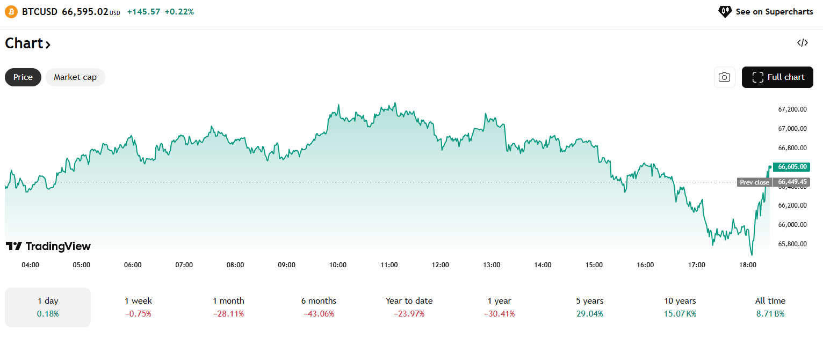823x338 pixels.
Task: Switch to the 10 years range
Action: click(x=680, y=307)
